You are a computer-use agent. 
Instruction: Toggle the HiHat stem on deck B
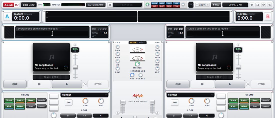pyautogui.click(x=244, y=107)
